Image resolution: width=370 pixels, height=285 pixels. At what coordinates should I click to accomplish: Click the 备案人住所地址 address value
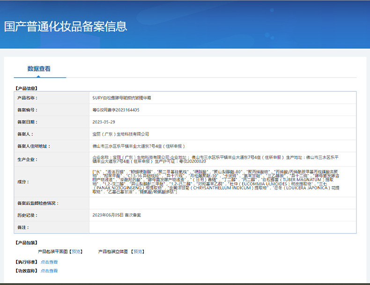click(x=139, y=146)
